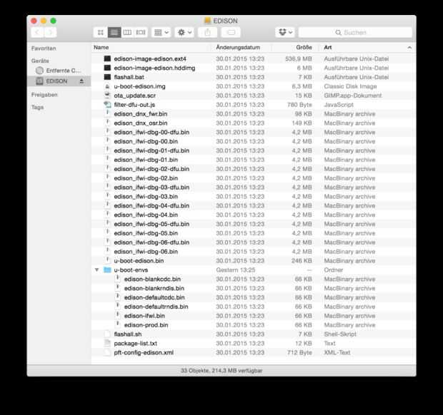Click the GIMP.app-Dokument type cell
The image size is (443, 415).
353,96
